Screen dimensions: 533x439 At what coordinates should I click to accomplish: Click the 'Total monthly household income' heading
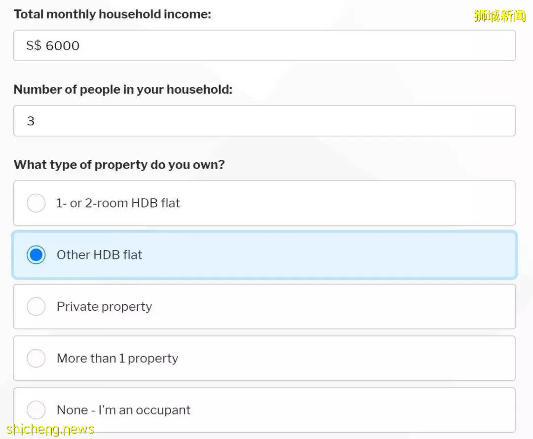[x=113, y=14]
